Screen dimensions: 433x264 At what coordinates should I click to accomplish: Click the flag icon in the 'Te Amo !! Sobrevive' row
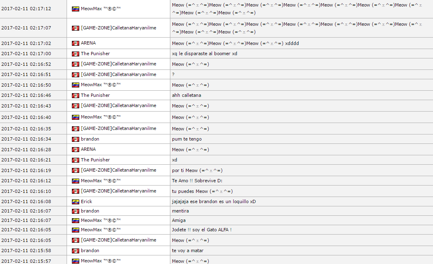[75, 181]
